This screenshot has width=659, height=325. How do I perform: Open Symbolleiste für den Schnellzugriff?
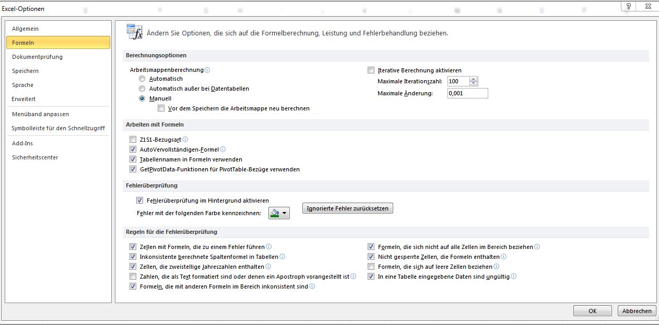pyautogui.click(x=58, y=128)
